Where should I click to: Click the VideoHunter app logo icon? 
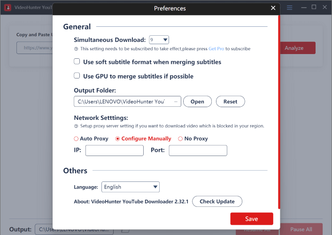8,8
